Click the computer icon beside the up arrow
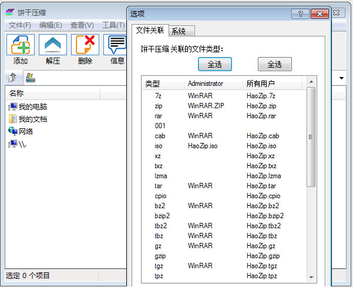This screenshot has width=353, height=287. click(x=30, y=78)
